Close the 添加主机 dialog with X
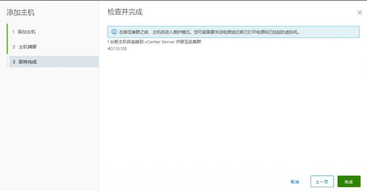The height and width of the screenshot is (191, 367). [x=359, y=13]
